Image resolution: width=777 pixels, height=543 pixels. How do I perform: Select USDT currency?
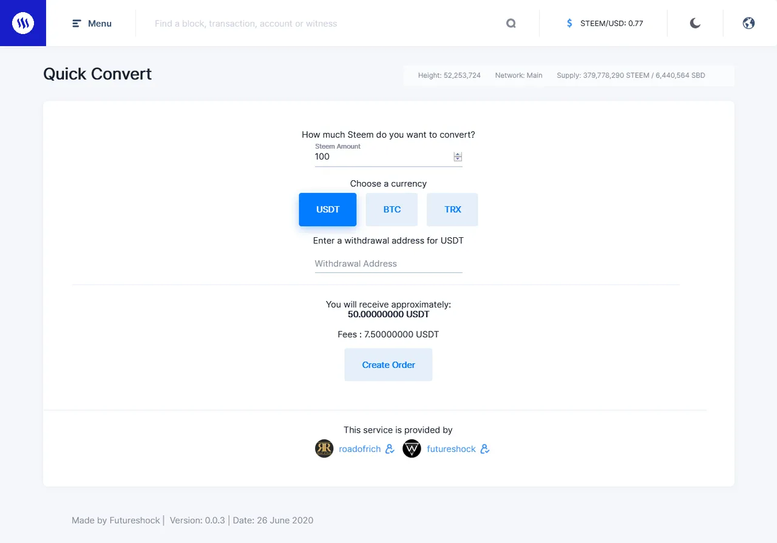tap(328, 209)
